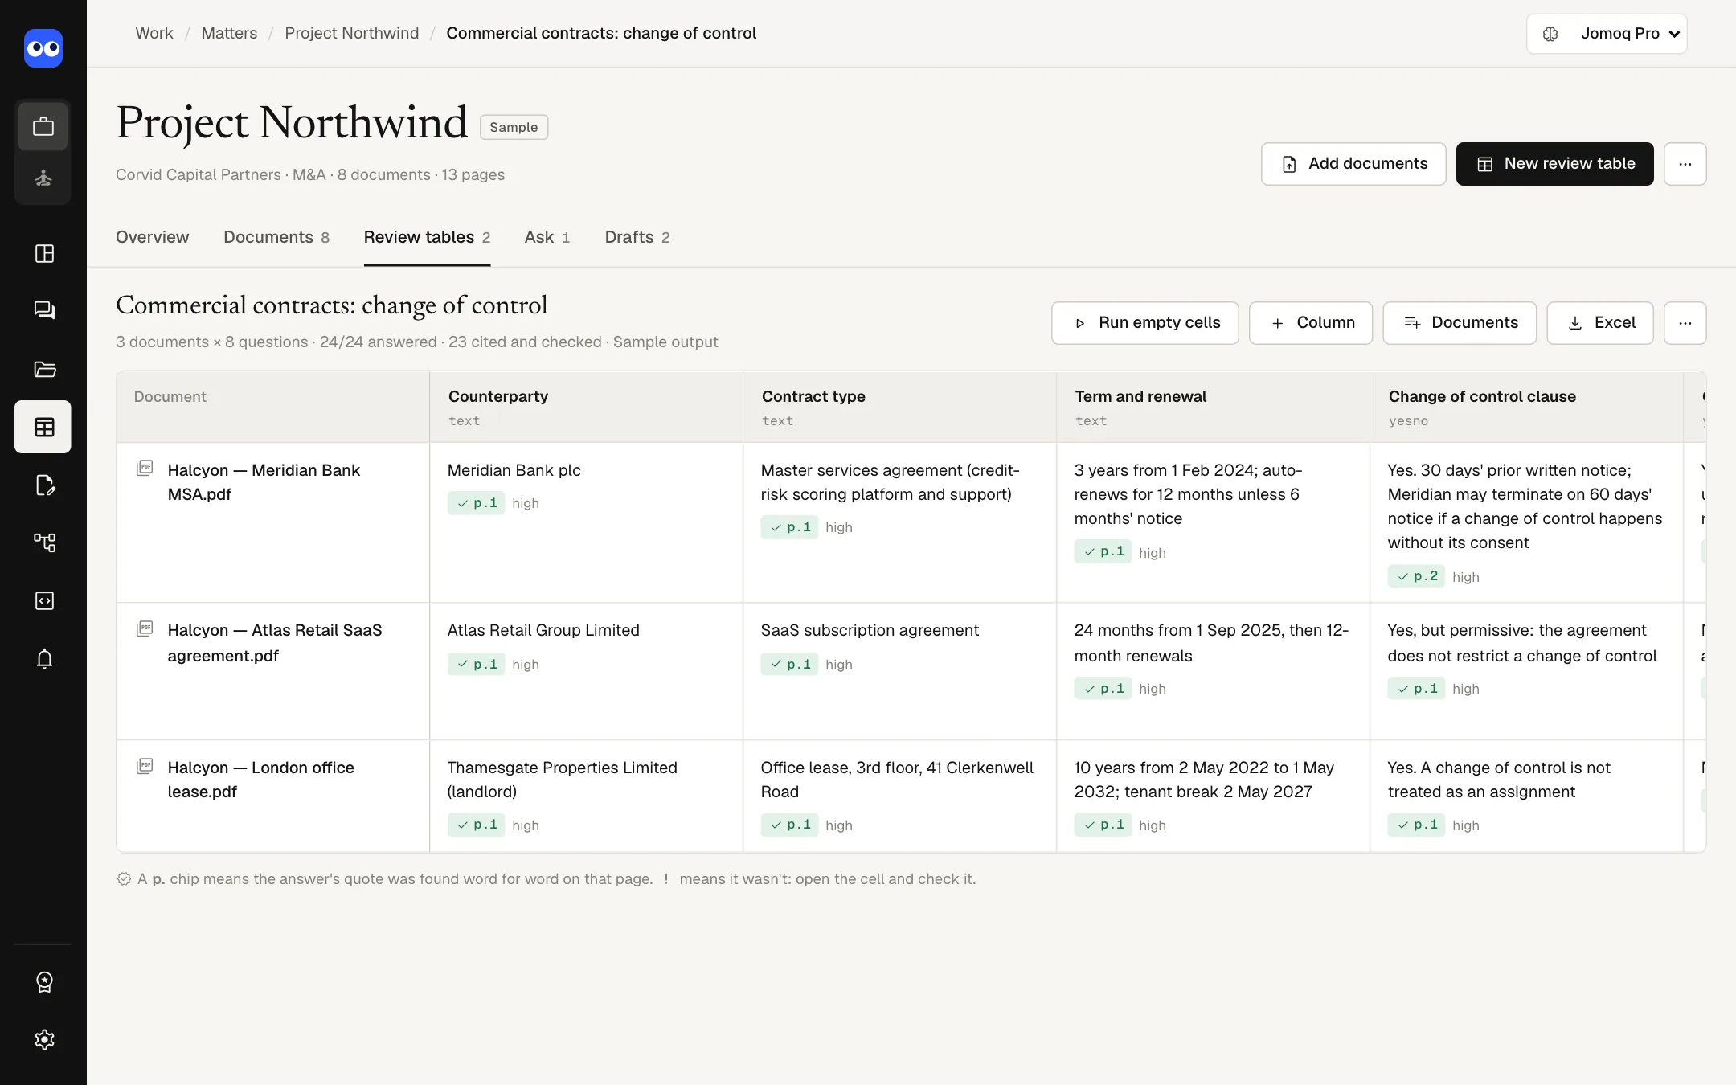Switch to the Ask tab

tap(547, 237)
